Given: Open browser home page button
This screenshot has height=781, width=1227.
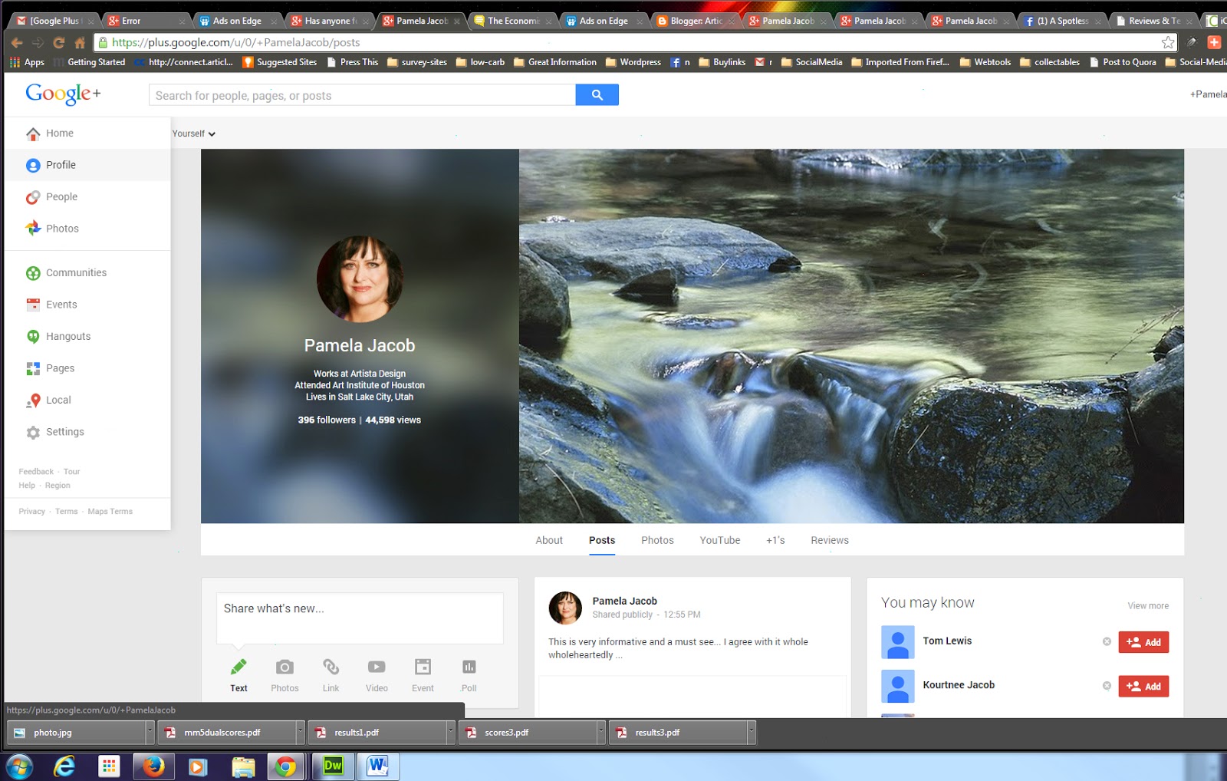Looking at the screenshot, I should point(80,43).
